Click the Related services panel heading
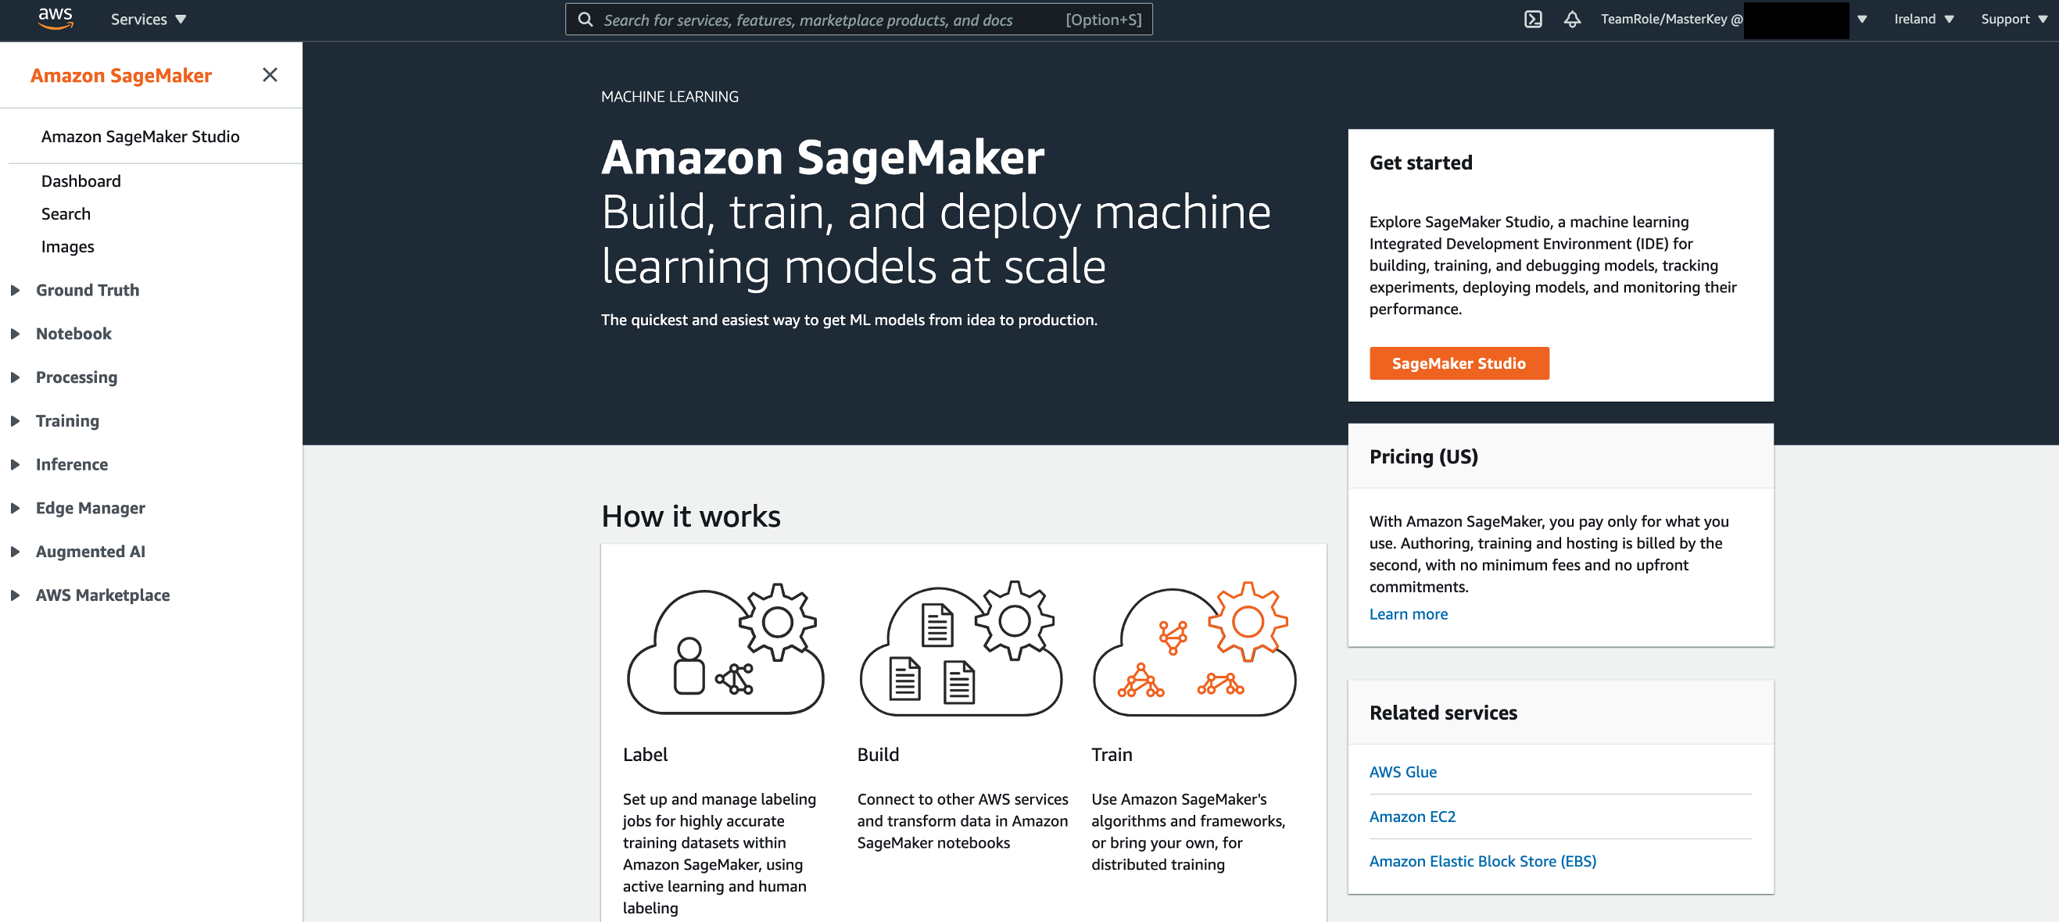Screen dimensions: 2059x922 [x=1443, y=713]
